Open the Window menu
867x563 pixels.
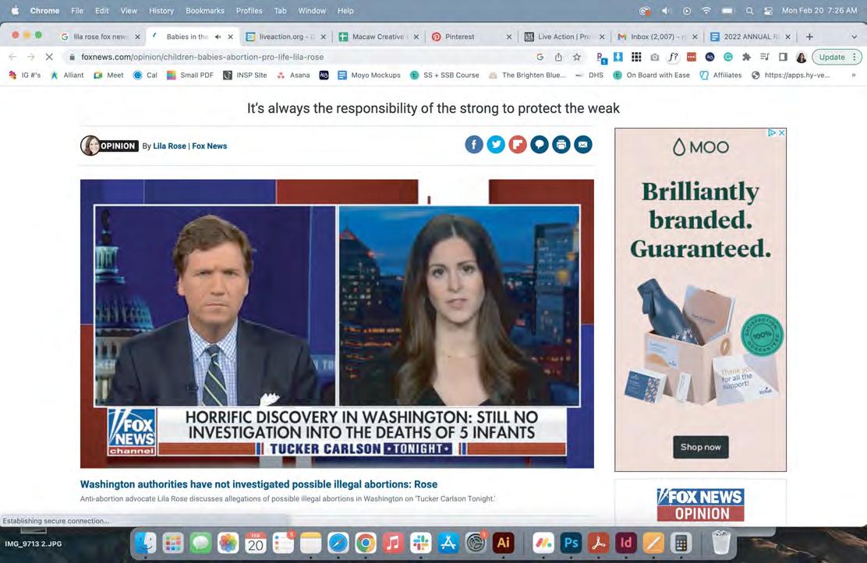click(312, 10)
